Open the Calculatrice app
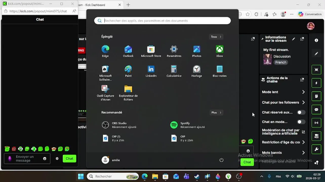325x182 pixels. pos(174,71)
